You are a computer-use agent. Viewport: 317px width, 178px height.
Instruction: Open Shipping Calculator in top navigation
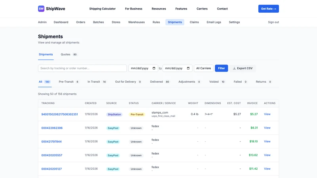click(103, 9)
